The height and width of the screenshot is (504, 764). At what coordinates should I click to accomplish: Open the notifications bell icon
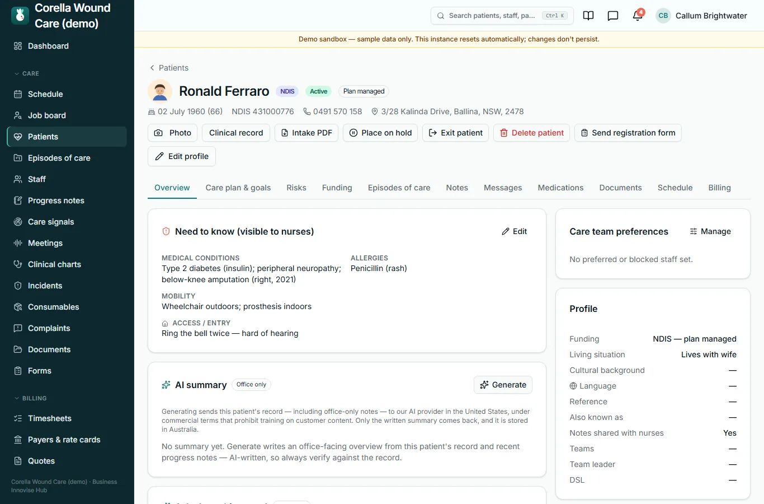[638, 16]
